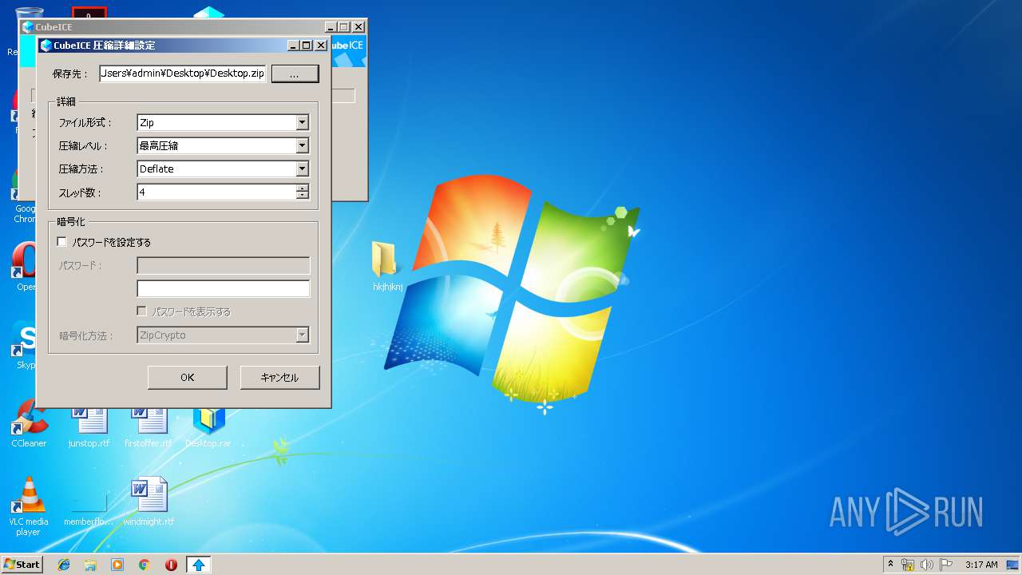This screenshot has height=575, width=1022.
Task: Open the compression level dropdown
Action: tap(302, 146)
